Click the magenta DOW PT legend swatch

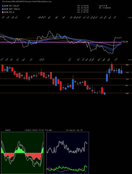click(3, 12)
